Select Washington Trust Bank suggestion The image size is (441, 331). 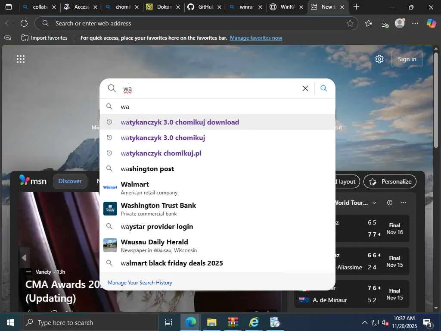tap(217, 209)
